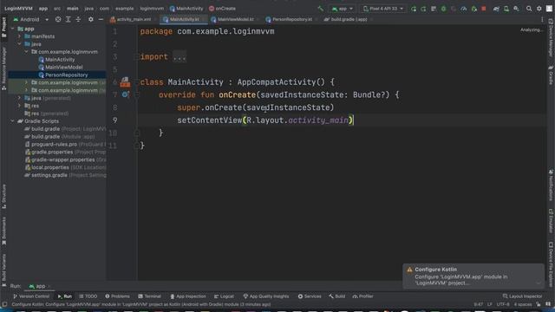Click the 4 spaces indent status entry
The image size is (555, 312).
click(523, 304)
